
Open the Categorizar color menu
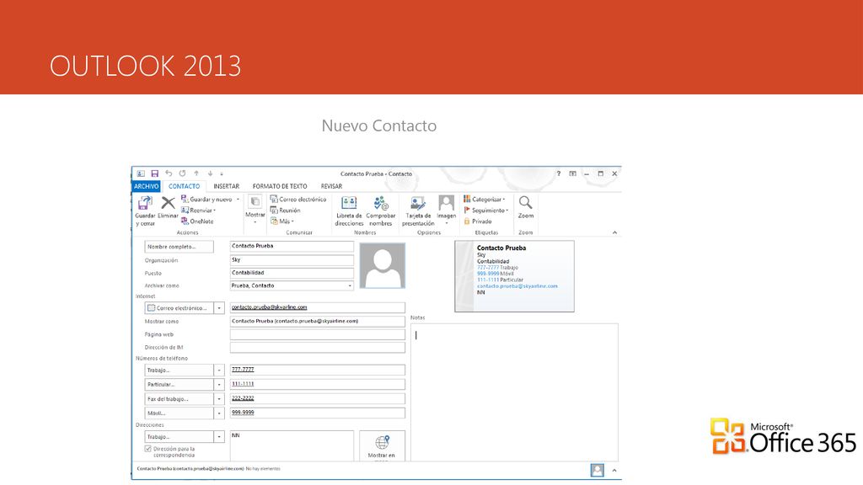(485, 199)
